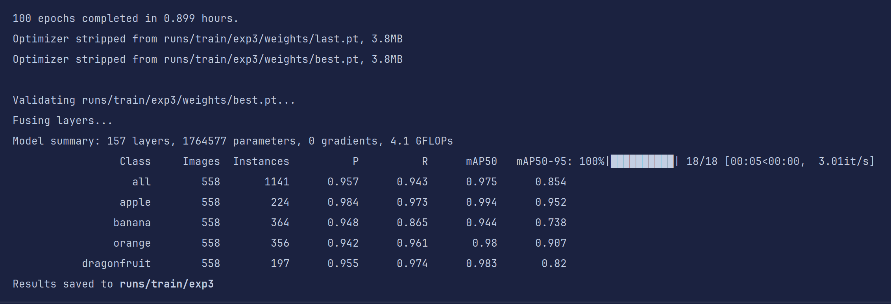Click instances value 1141 in all row
This screenshot has width=891, height=304.
coord(277,182)
